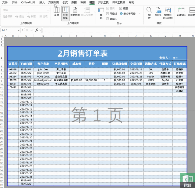This screenshot has width=195, height=188.
Task: Select Page Break Preview (分页预览) view
Action: coord(65,13)
